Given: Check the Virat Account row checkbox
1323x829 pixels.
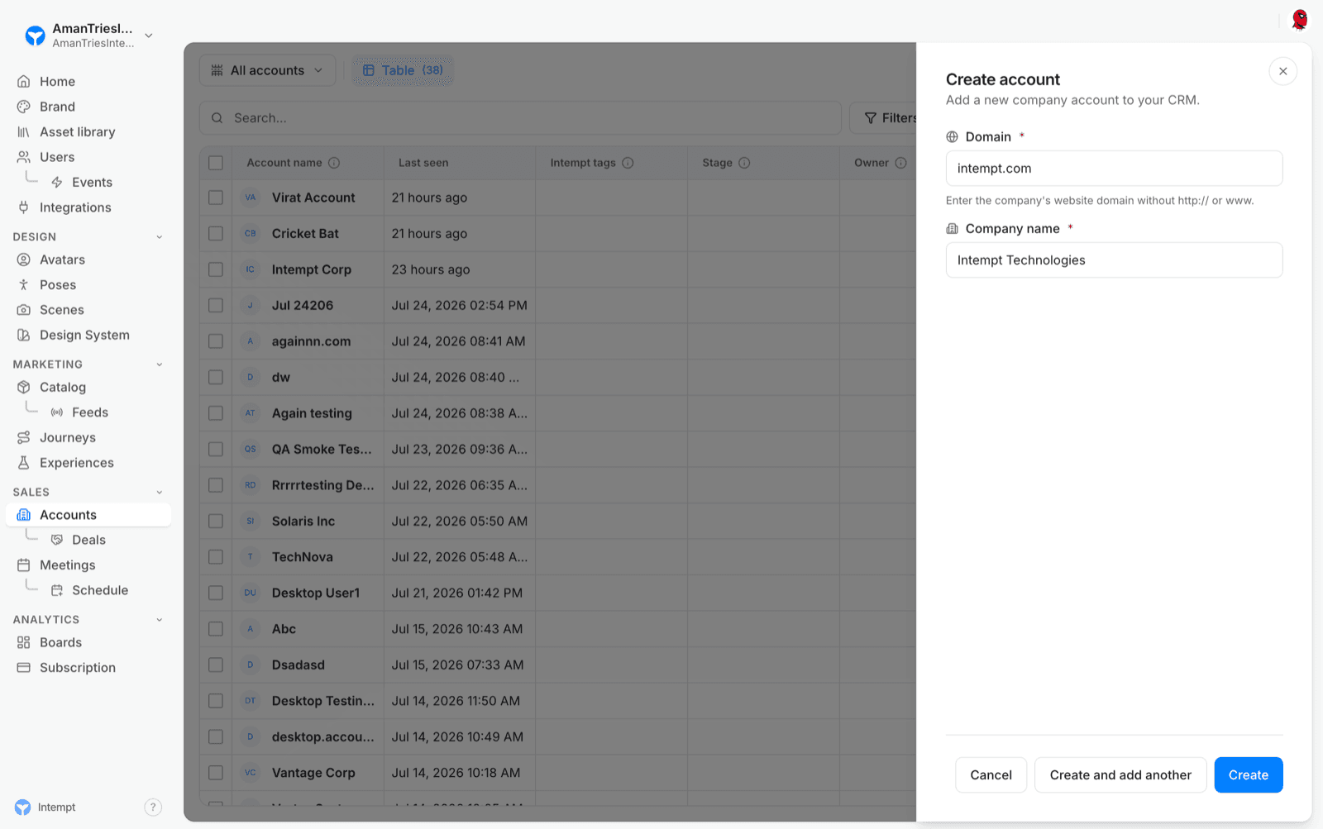Looking at the screenshot, I should pyautogui.click(x=216, y=198).
